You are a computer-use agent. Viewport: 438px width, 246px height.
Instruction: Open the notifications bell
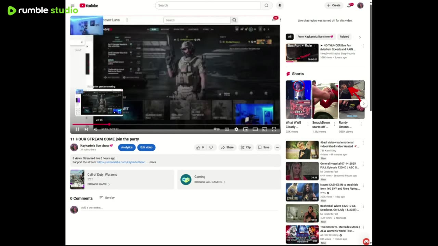[x=349, y=5]
